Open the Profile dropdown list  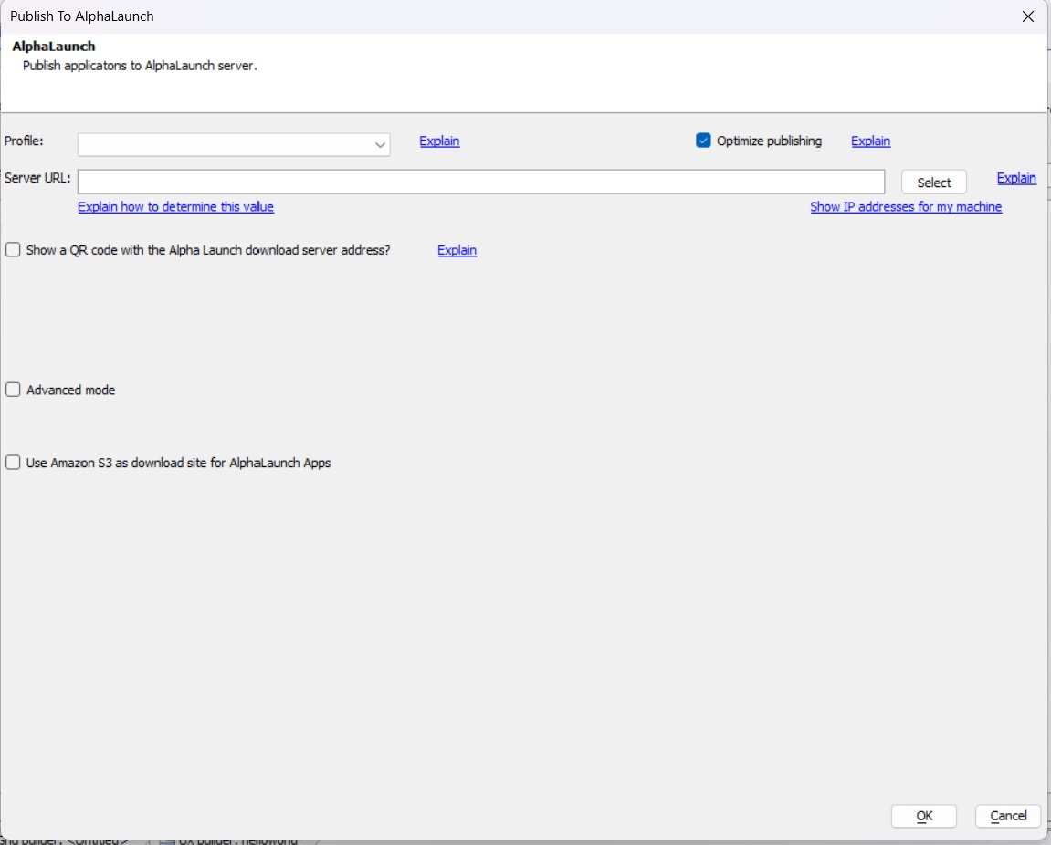coord(234,145)
